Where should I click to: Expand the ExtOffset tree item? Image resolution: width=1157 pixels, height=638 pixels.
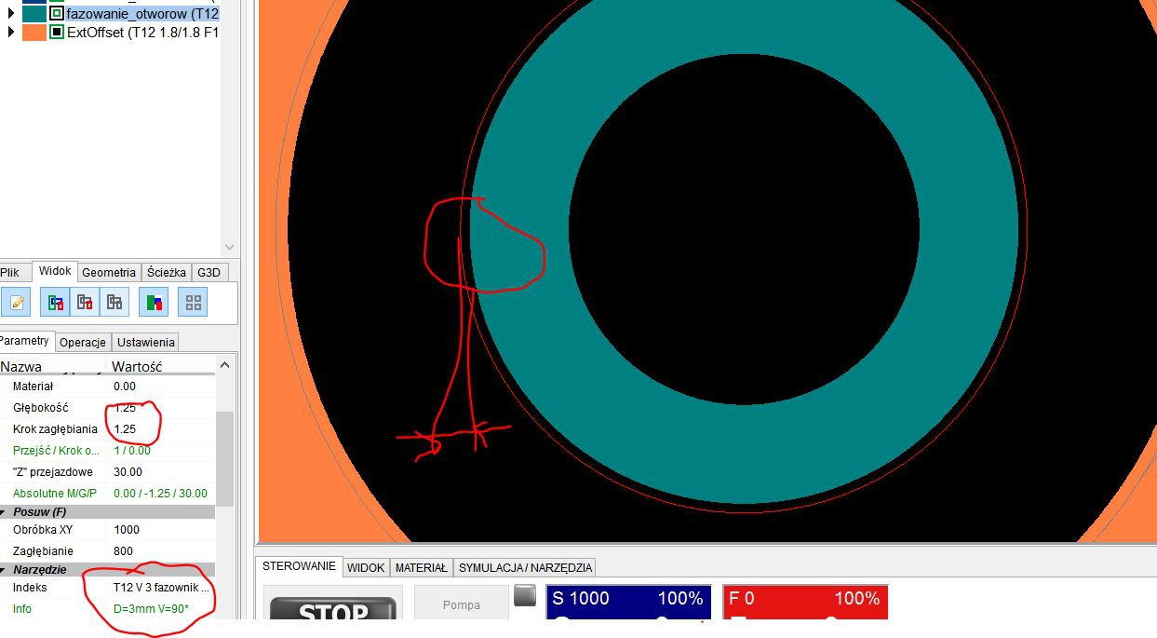[11, 32]
